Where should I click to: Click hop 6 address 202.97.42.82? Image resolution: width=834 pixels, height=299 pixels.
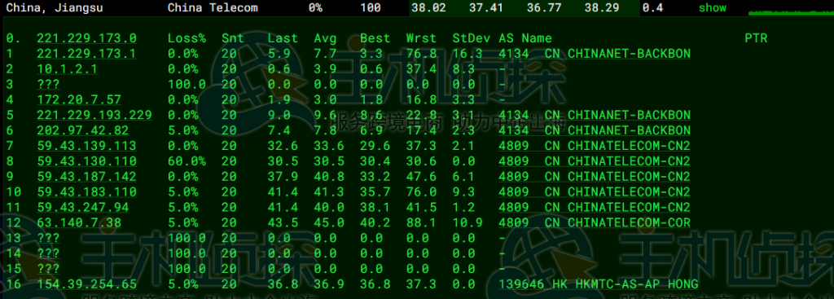coord(83,130)
